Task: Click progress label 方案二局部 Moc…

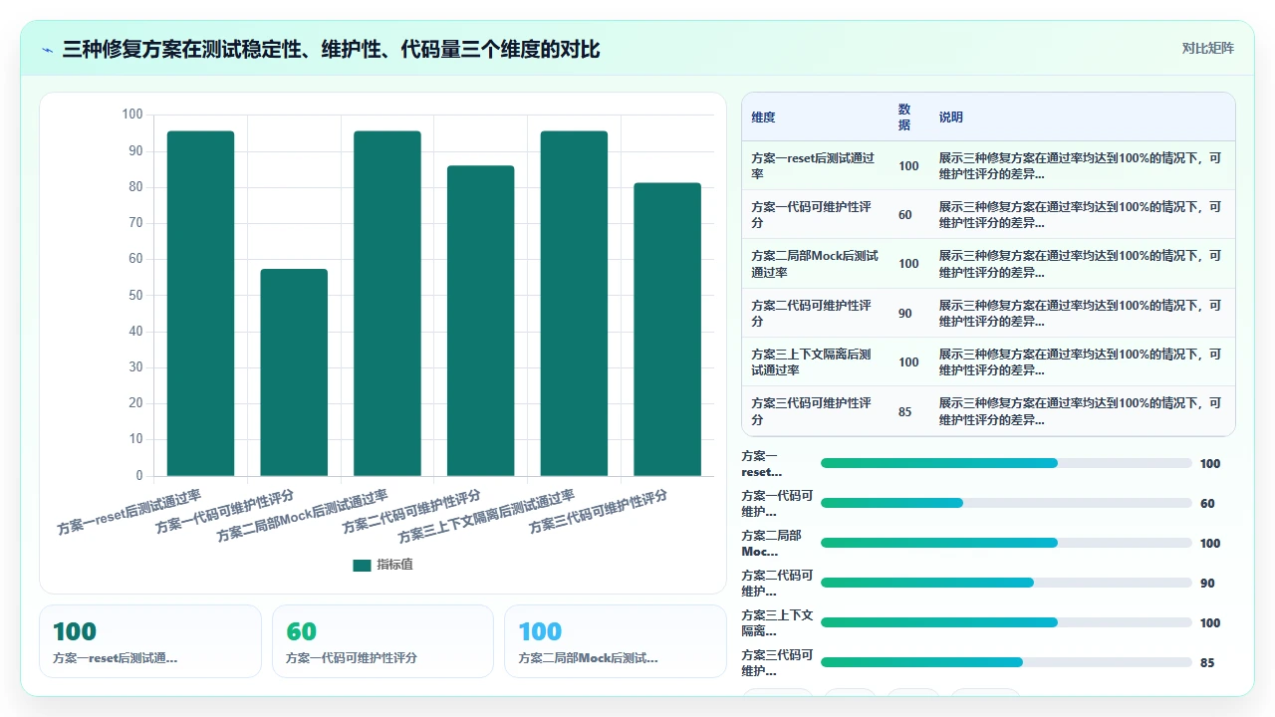Action: click(x=772, y=544)
